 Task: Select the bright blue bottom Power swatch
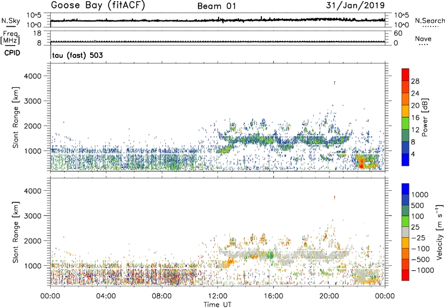click(x=406, y=160)
